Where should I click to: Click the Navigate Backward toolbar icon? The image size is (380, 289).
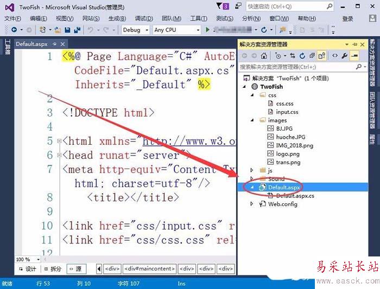(x=14, y=30)
